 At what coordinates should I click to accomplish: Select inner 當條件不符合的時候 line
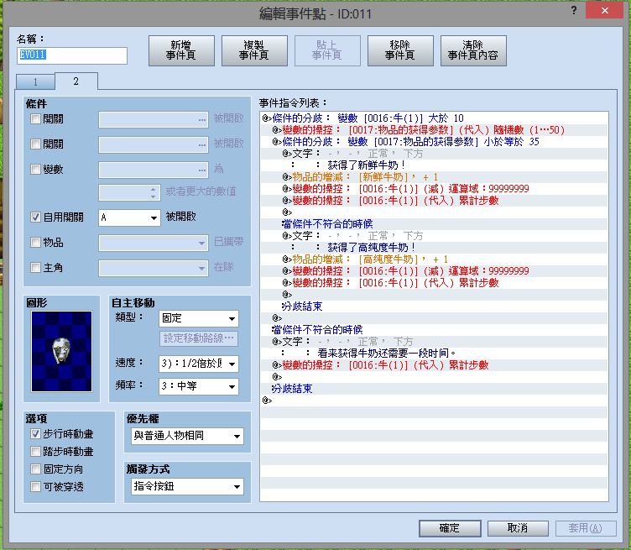(x=434, y=224)
